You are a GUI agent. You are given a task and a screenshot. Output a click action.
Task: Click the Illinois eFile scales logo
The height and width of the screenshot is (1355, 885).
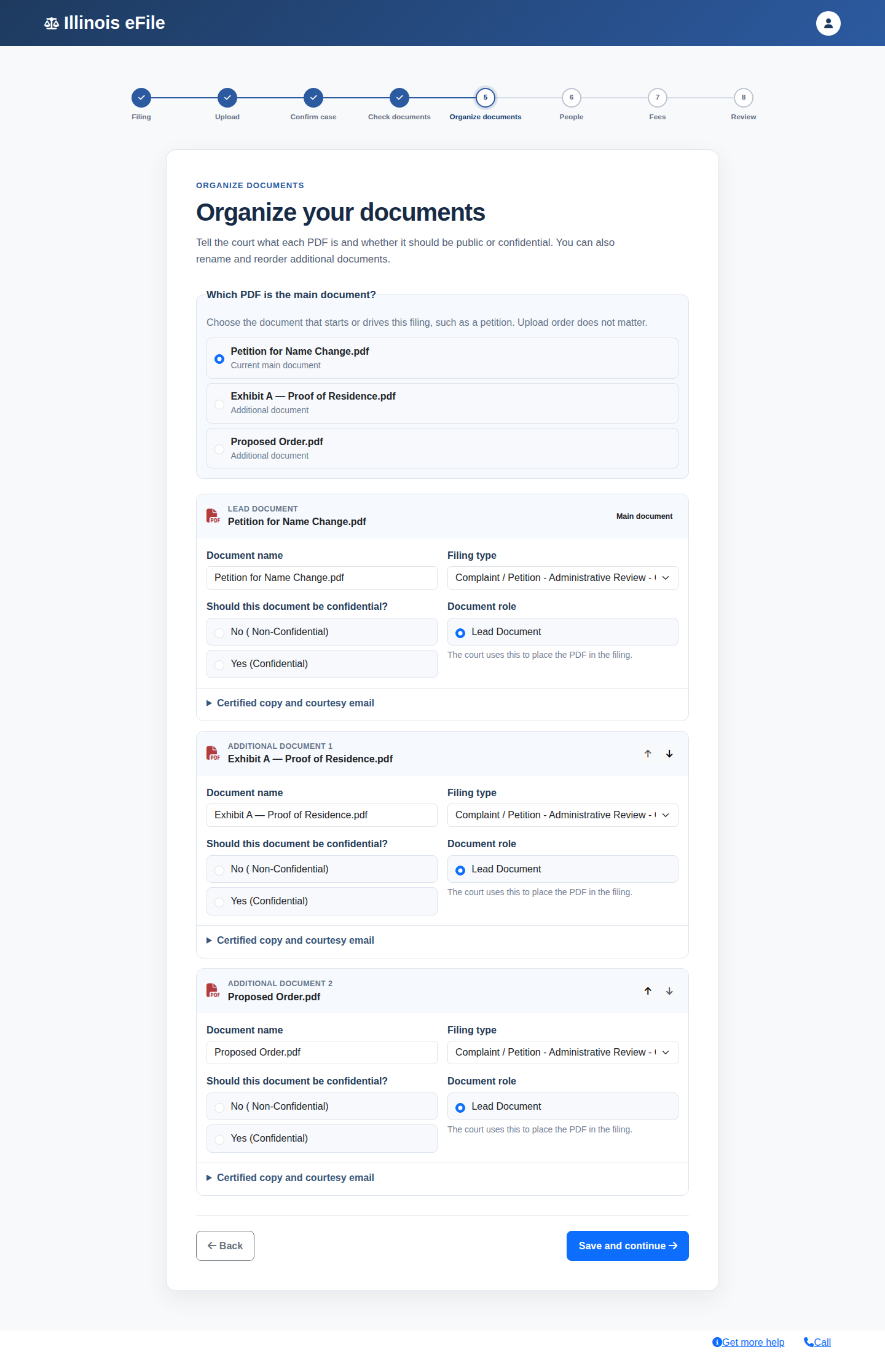[52, 23]
